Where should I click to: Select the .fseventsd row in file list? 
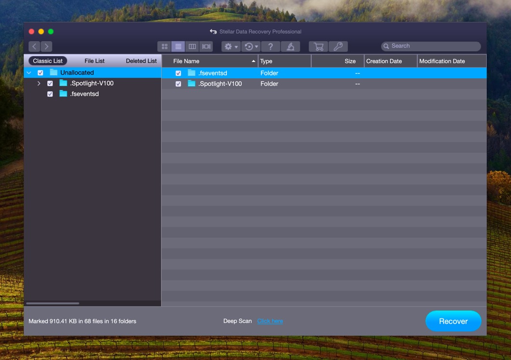[x=324, y=73]
